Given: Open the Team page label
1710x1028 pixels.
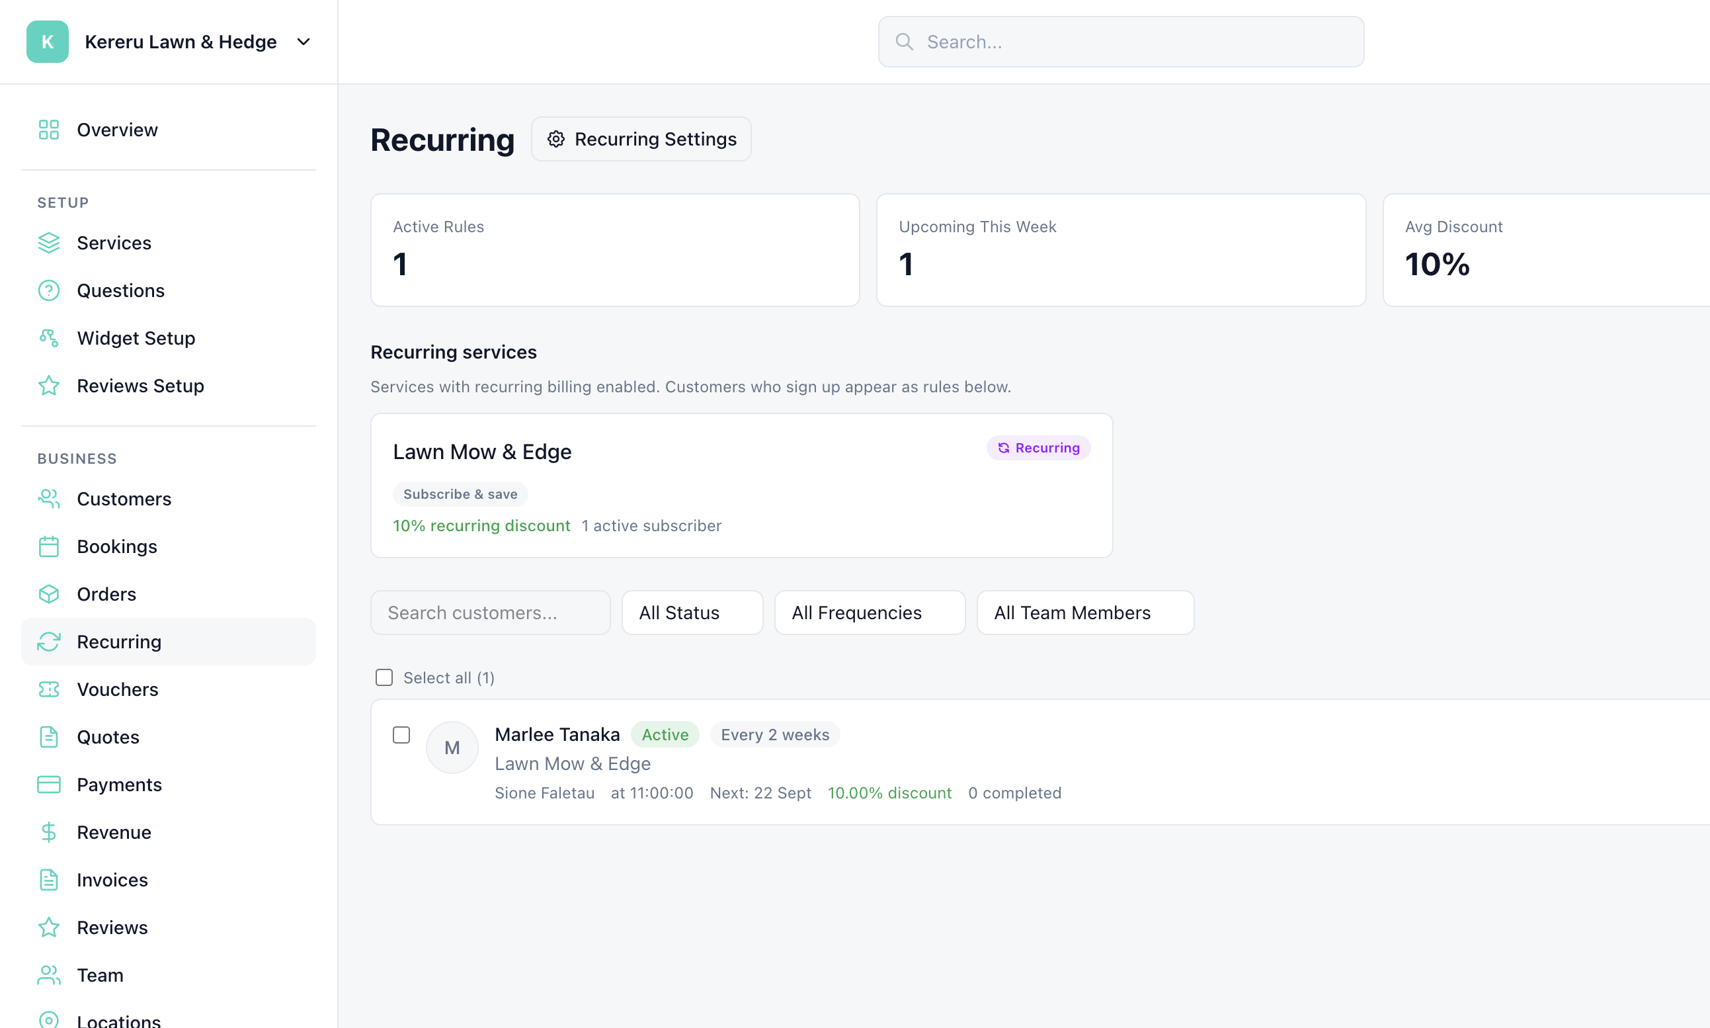Looking at the screenshot, I should pyautogui.click(x=101, y=975).
